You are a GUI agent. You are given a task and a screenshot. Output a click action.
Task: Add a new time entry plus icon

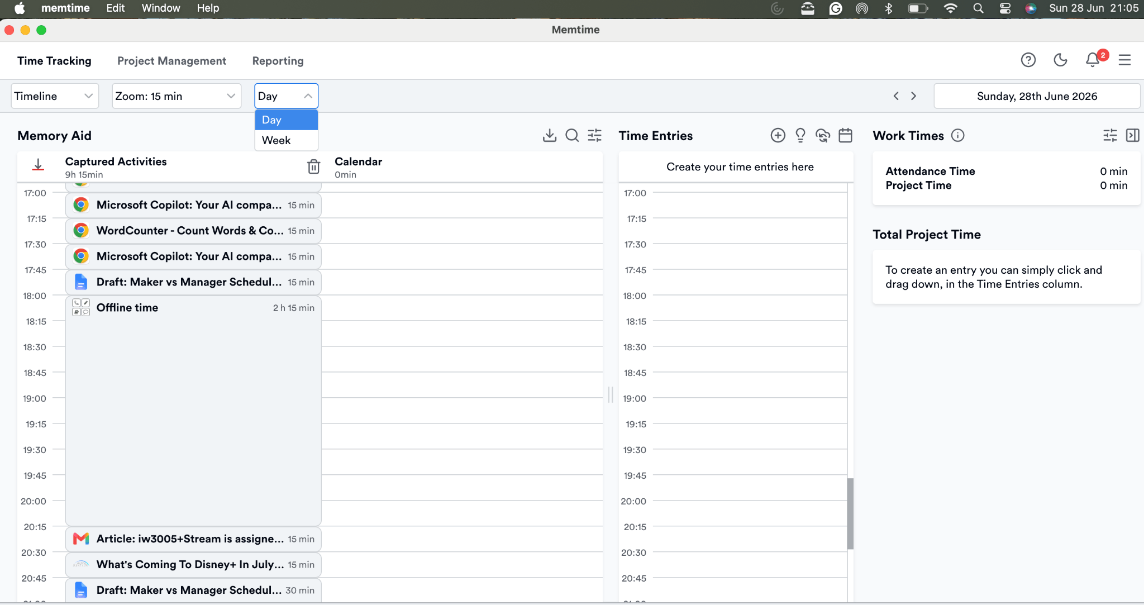[x=778, y=135]
